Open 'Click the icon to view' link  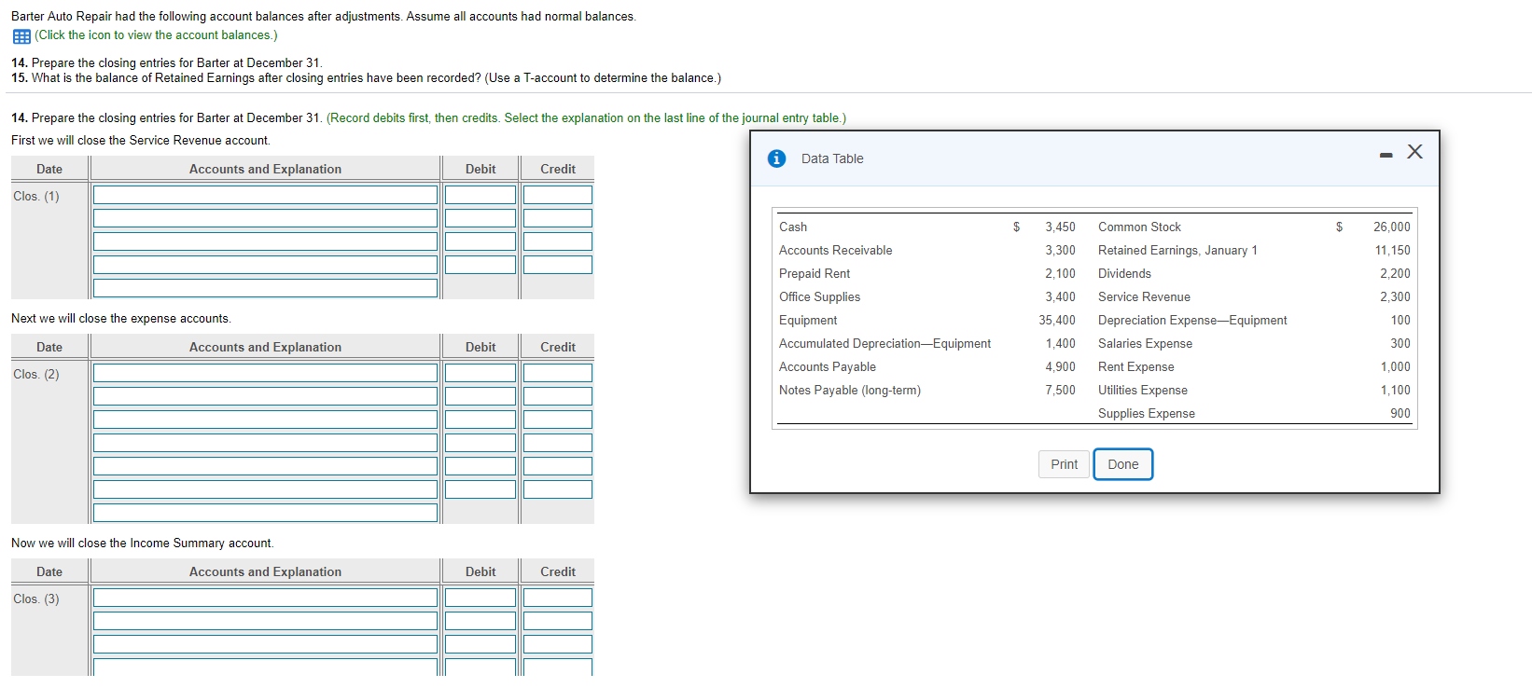tap(156, 35)
